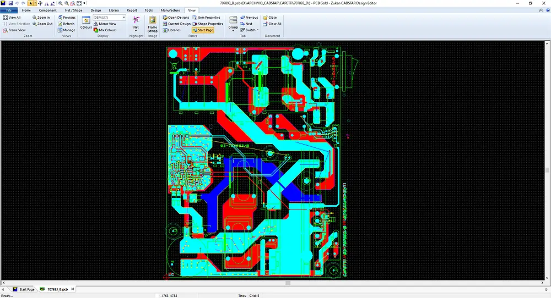
Task: Toggle the Shape Properties pane
Action: pos(208,24)
